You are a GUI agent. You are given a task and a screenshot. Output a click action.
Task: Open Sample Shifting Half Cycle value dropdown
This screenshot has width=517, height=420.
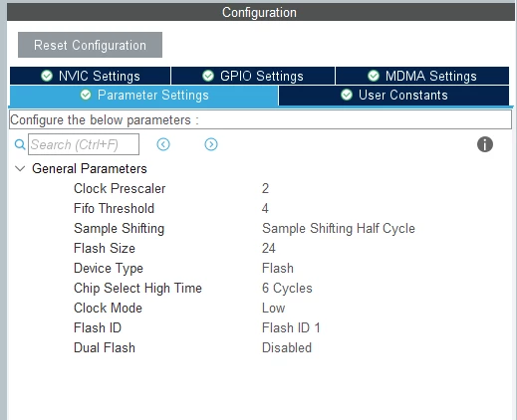339,228
